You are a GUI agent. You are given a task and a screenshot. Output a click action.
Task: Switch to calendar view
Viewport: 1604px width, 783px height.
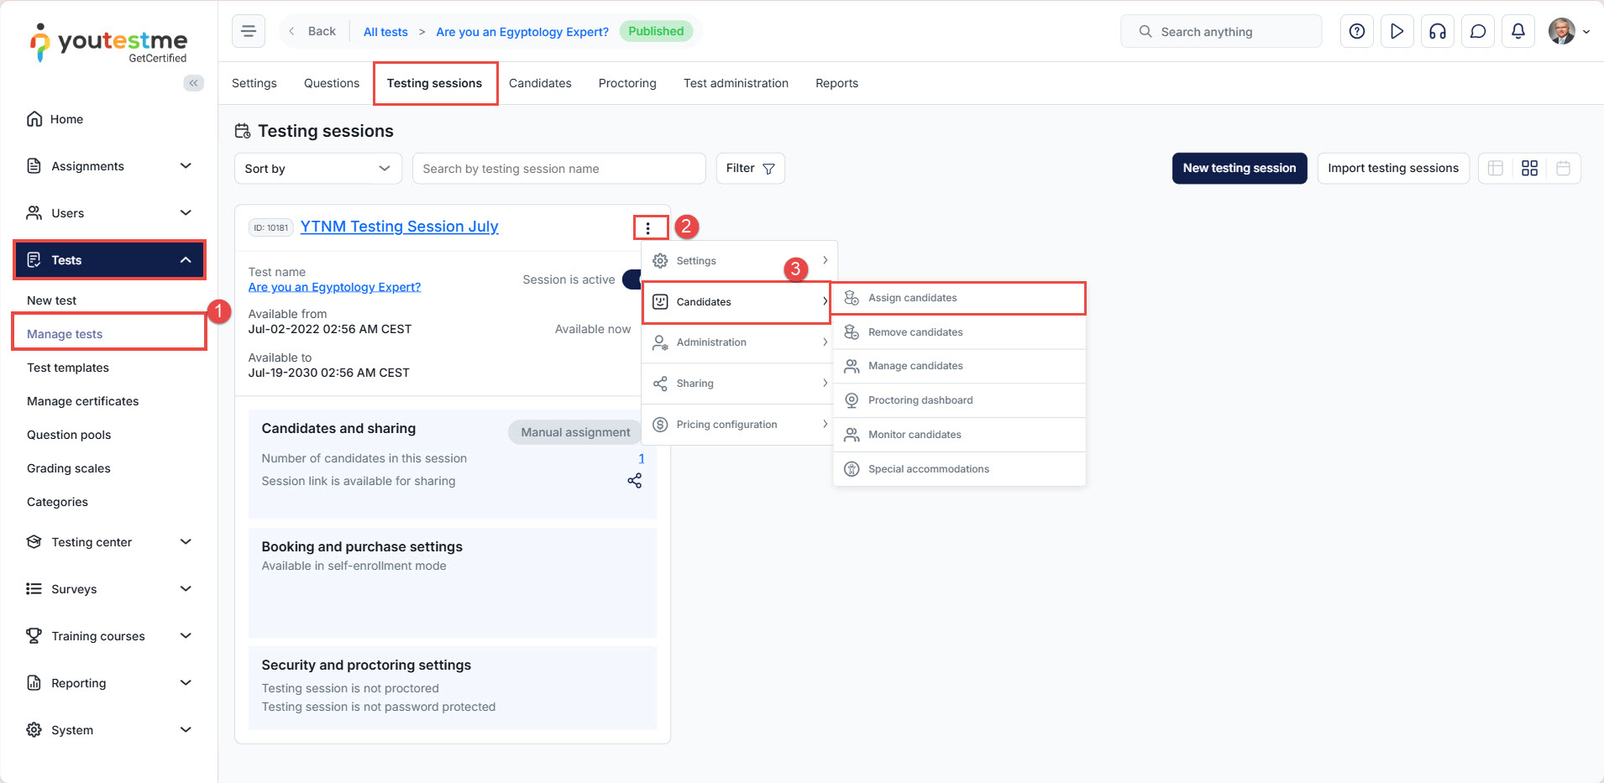click(x=1563, y=169)
